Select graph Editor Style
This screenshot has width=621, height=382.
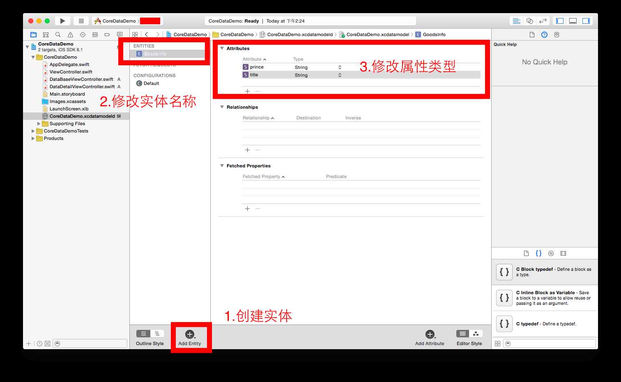tap(476, 334)
